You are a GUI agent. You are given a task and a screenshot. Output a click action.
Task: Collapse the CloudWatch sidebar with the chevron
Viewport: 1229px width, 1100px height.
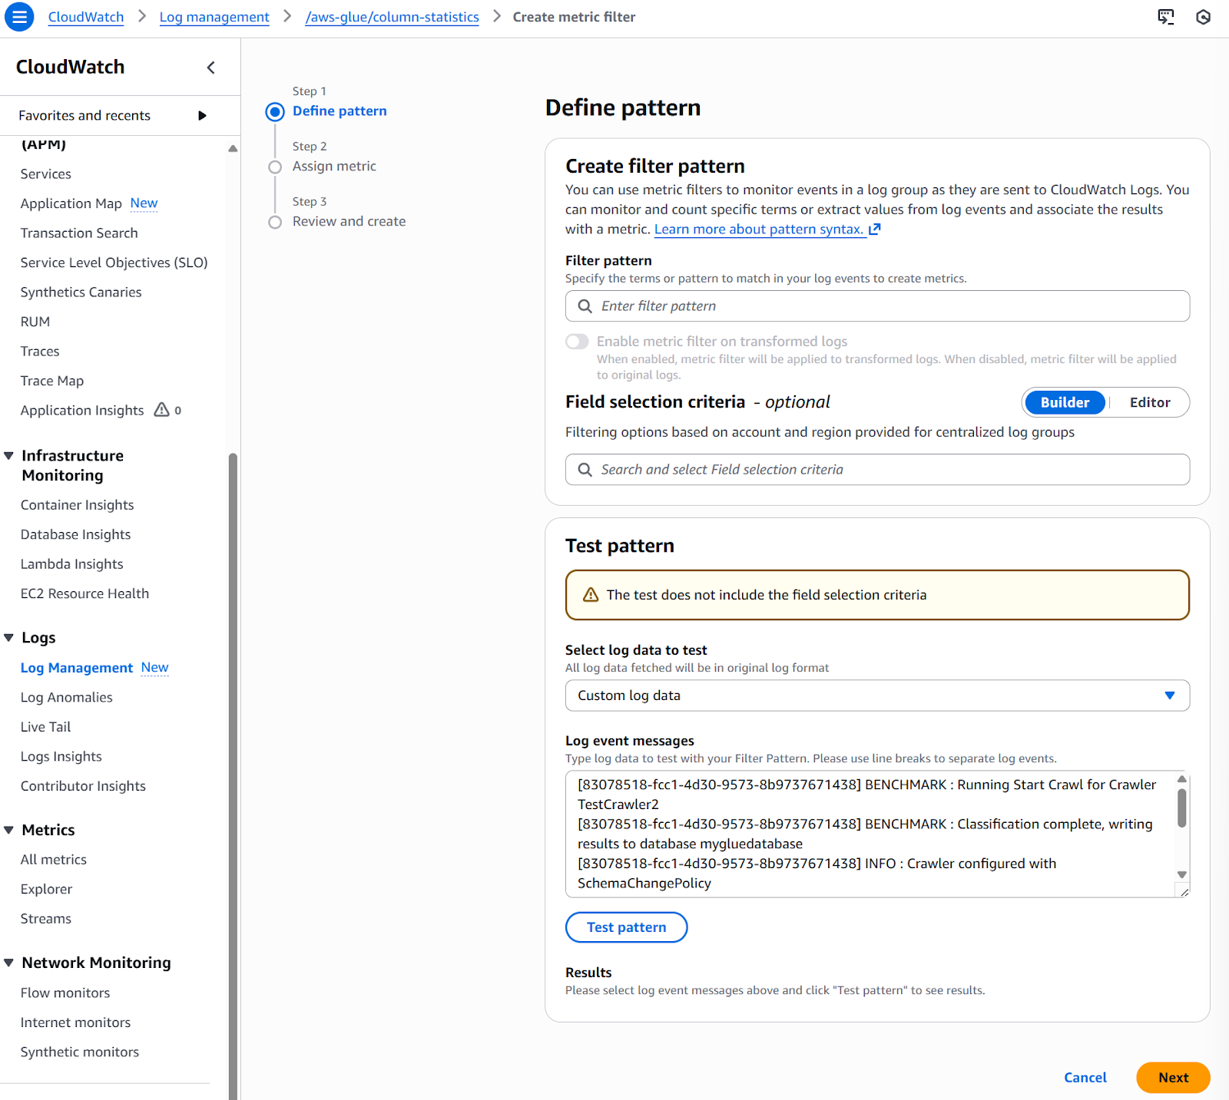pos(210,68)
